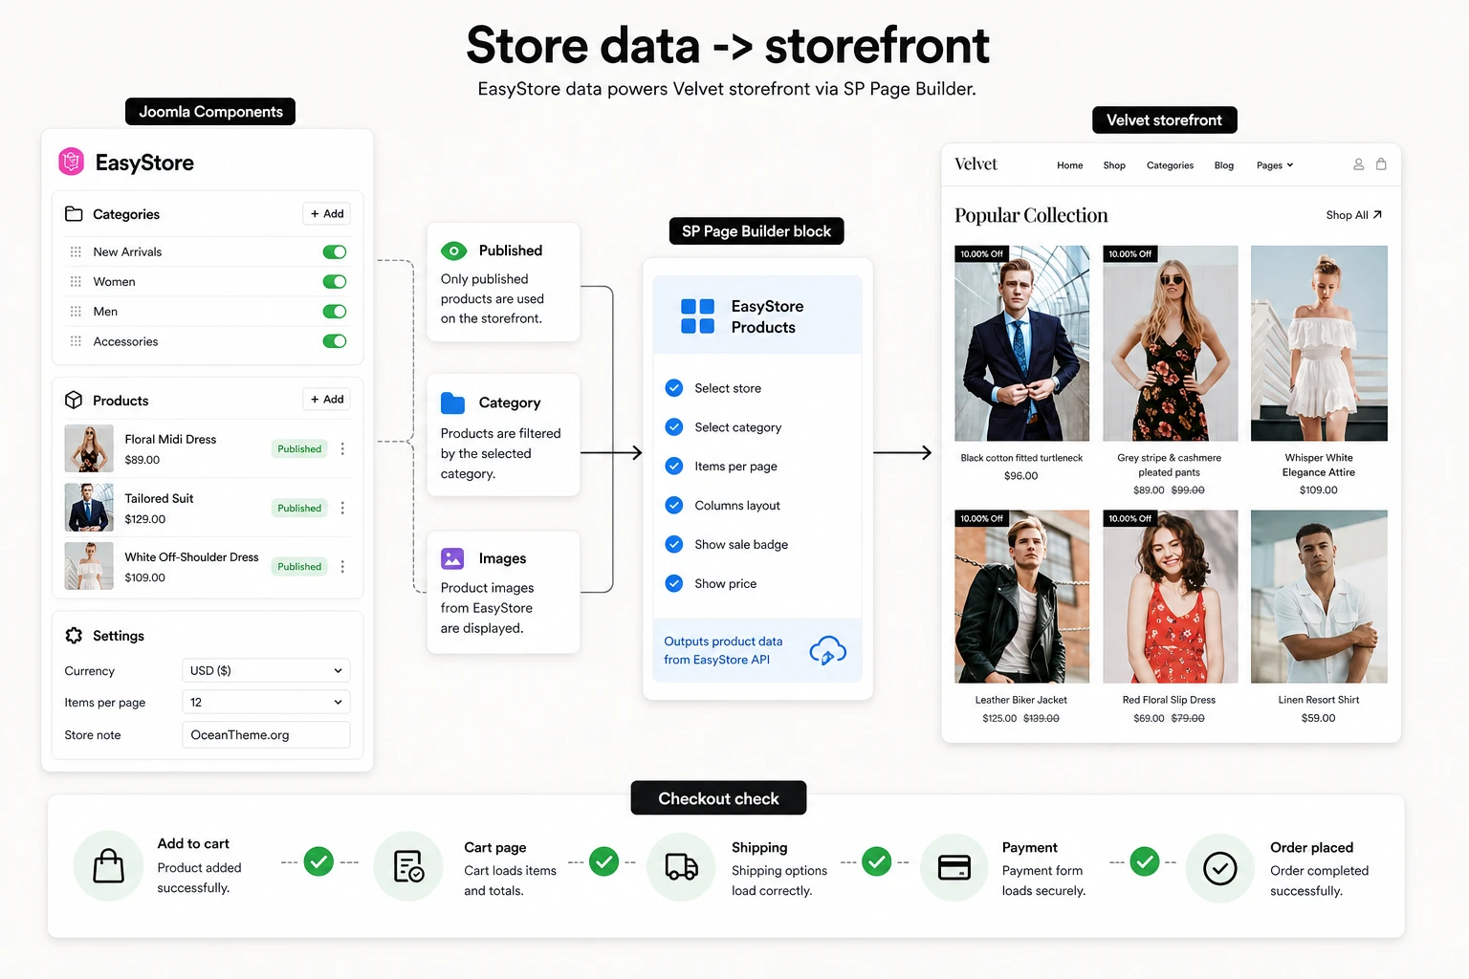
Task: Check the Select category option
Action: pos(674,427)
